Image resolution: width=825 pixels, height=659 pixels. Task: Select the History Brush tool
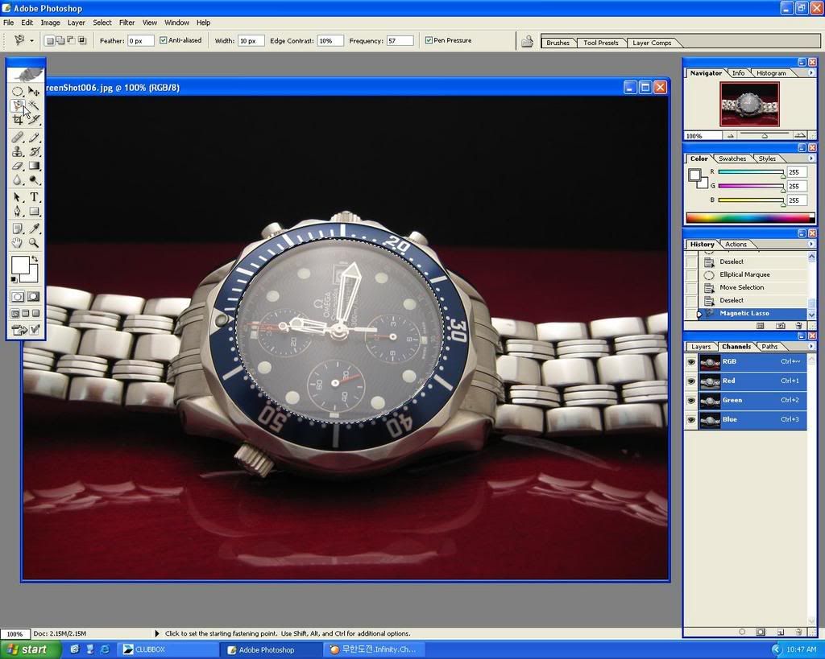coord(34,152)
